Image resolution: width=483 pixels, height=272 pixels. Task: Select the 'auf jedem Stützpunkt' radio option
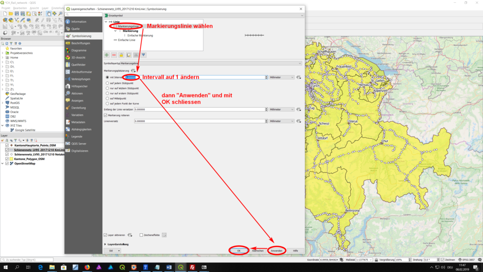tap(107, 83)
